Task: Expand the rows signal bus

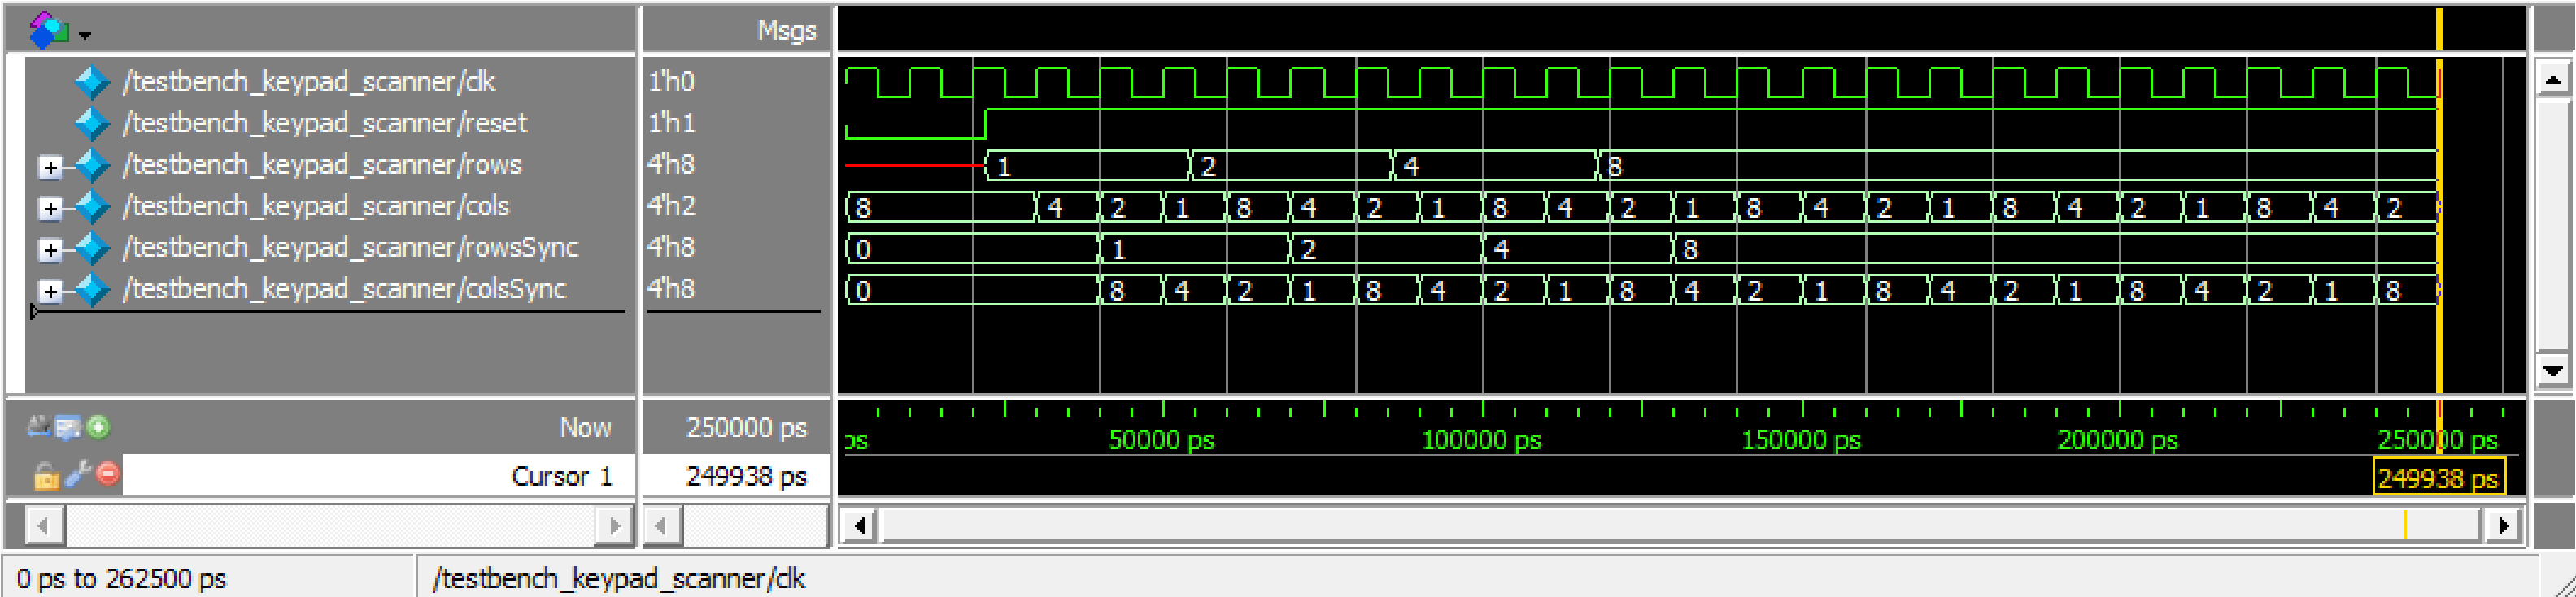Action: [x=49, y=167]
